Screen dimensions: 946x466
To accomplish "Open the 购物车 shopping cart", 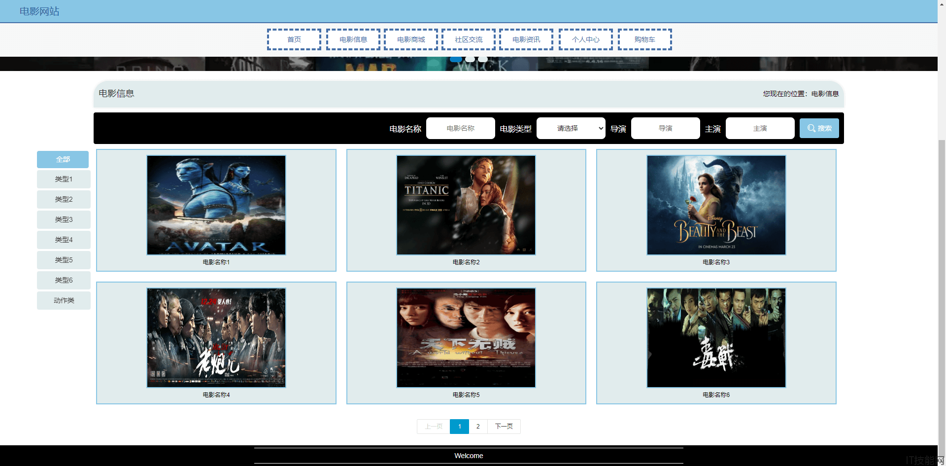I will coord(645,39).
